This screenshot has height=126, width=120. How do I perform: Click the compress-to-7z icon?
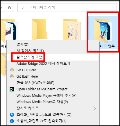tap(12, 121)
